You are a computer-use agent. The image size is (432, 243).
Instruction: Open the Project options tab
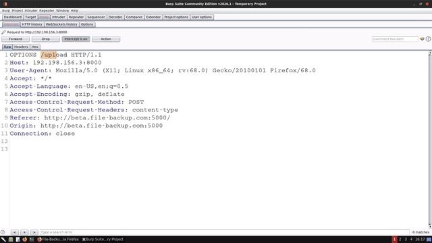point(176,17)
